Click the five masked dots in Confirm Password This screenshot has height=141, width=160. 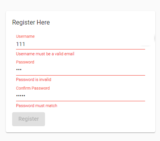tap(21, 96)
